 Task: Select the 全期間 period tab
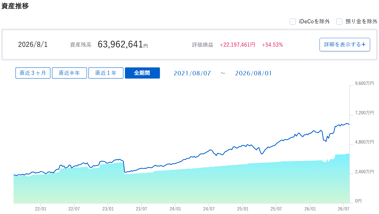pos(142,73)
